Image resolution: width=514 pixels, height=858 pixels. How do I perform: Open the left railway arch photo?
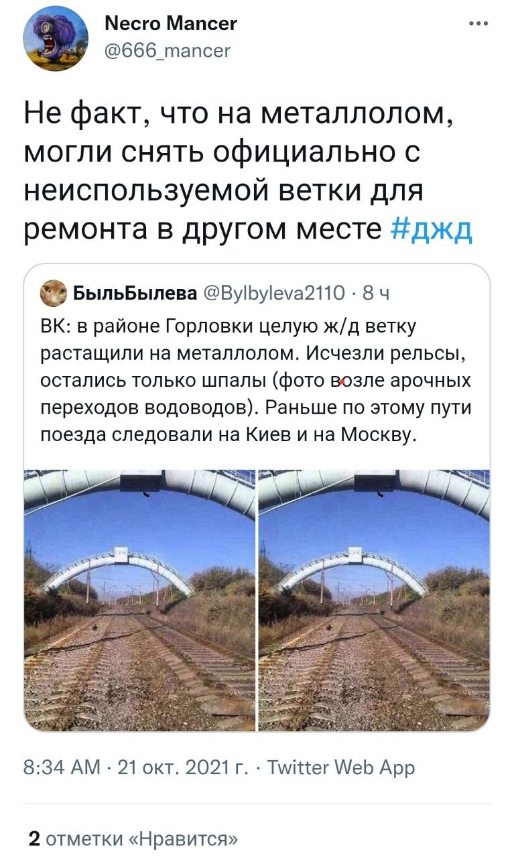click(139, 600)
